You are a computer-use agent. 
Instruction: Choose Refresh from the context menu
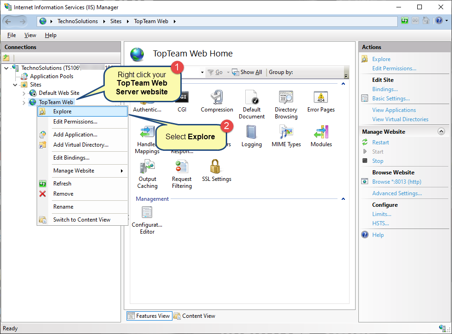(83, 184)
